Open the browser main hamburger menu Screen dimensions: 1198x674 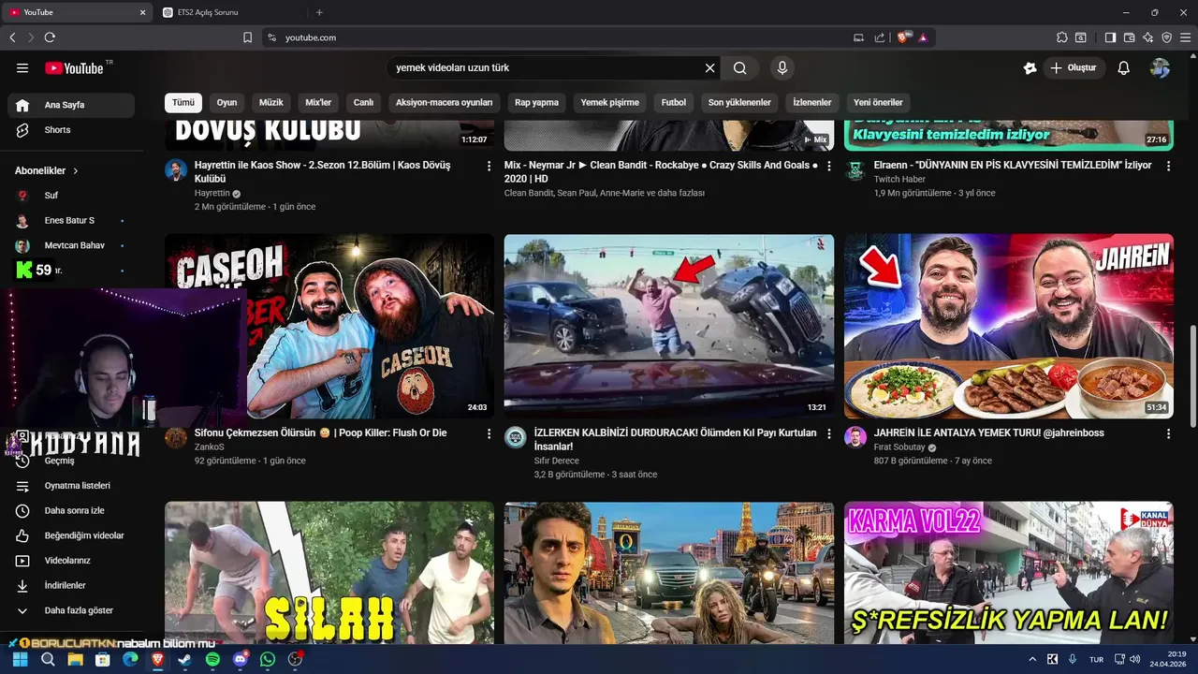(1185, 37)
